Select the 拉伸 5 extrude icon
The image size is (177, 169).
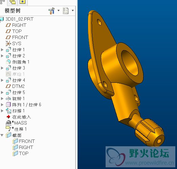tap(8, 92)
